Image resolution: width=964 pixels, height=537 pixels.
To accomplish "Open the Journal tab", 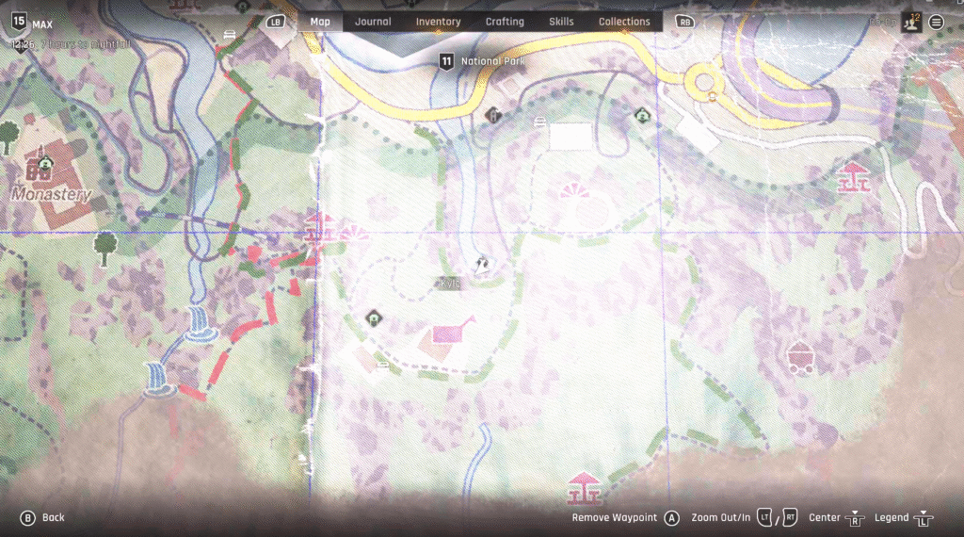I will coord(373,22).
